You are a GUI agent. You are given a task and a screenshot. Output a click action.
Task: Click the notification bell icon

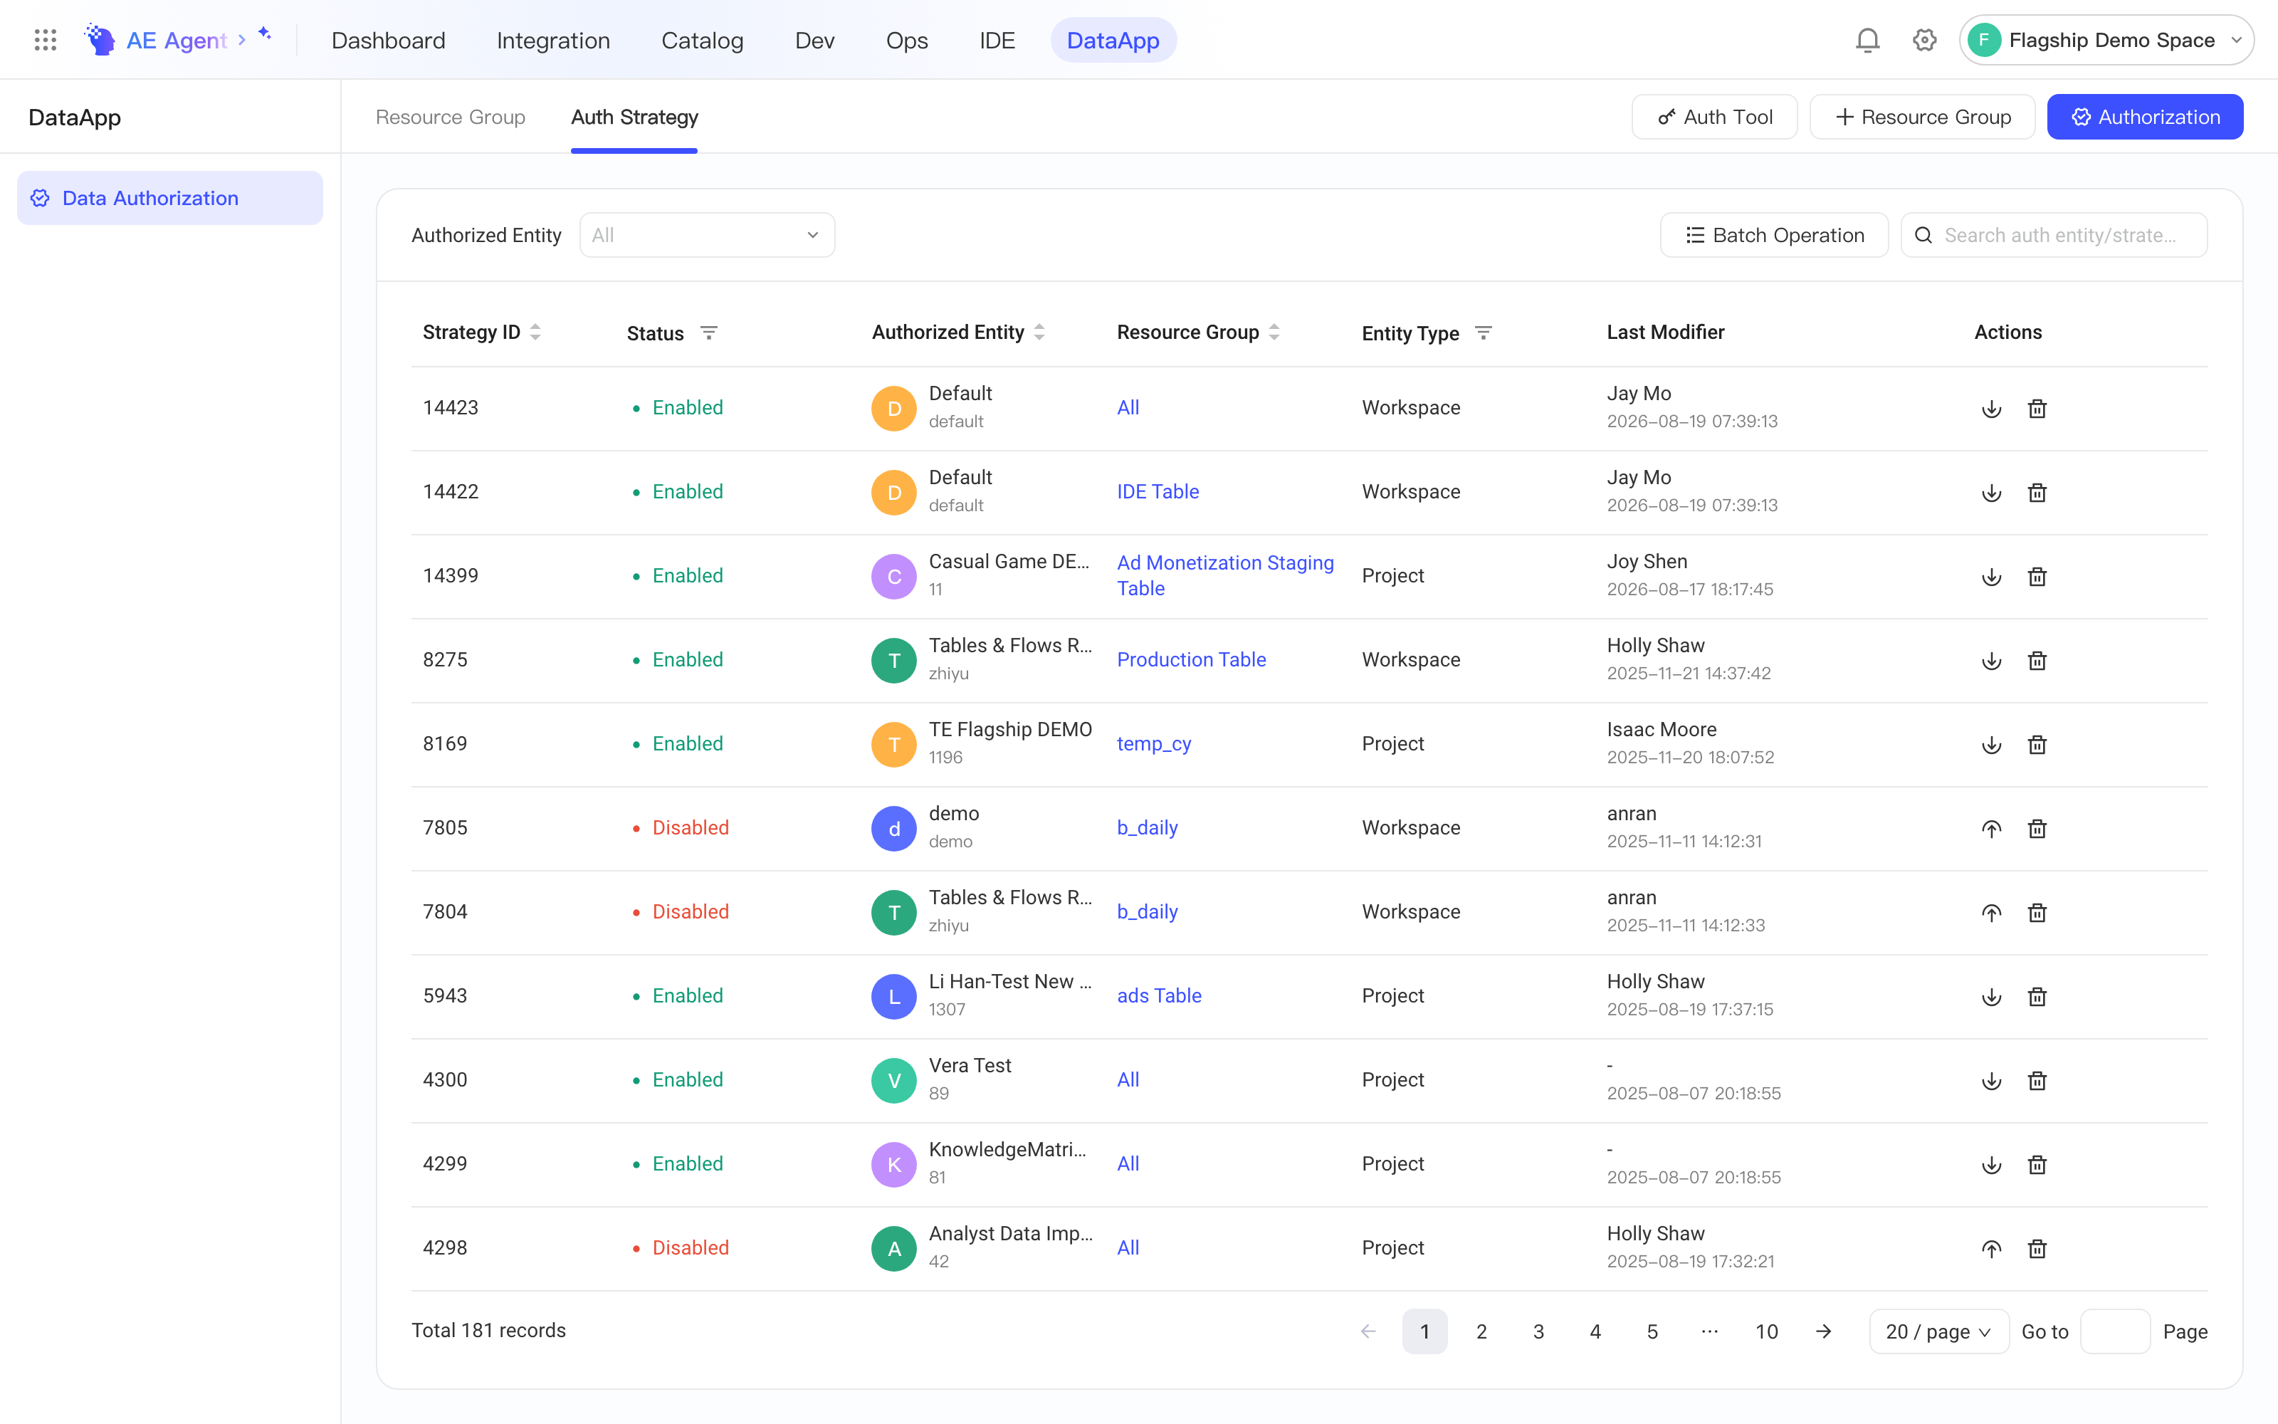pos(1867,40)
